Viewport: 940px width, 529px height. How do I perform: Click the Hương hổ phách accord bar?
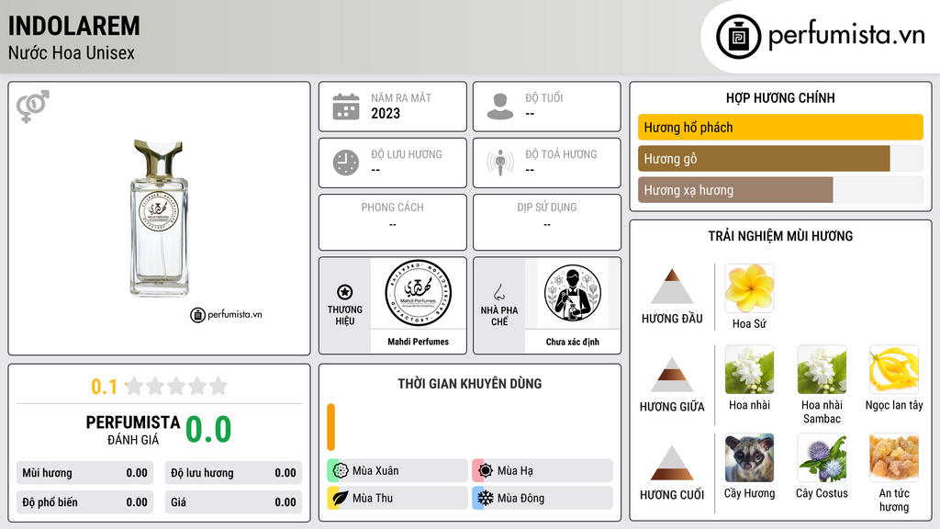click(x=780, y=127)
